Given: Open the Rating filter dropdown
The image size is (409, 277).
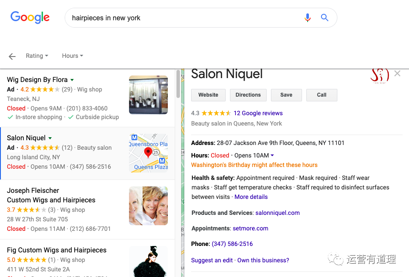Looking at the screenshot, I should click(37, 56).
